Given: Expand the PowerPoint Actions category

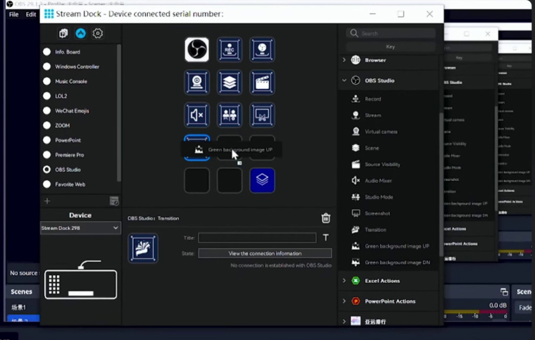Looking at the screenshot, I should 344,301.
